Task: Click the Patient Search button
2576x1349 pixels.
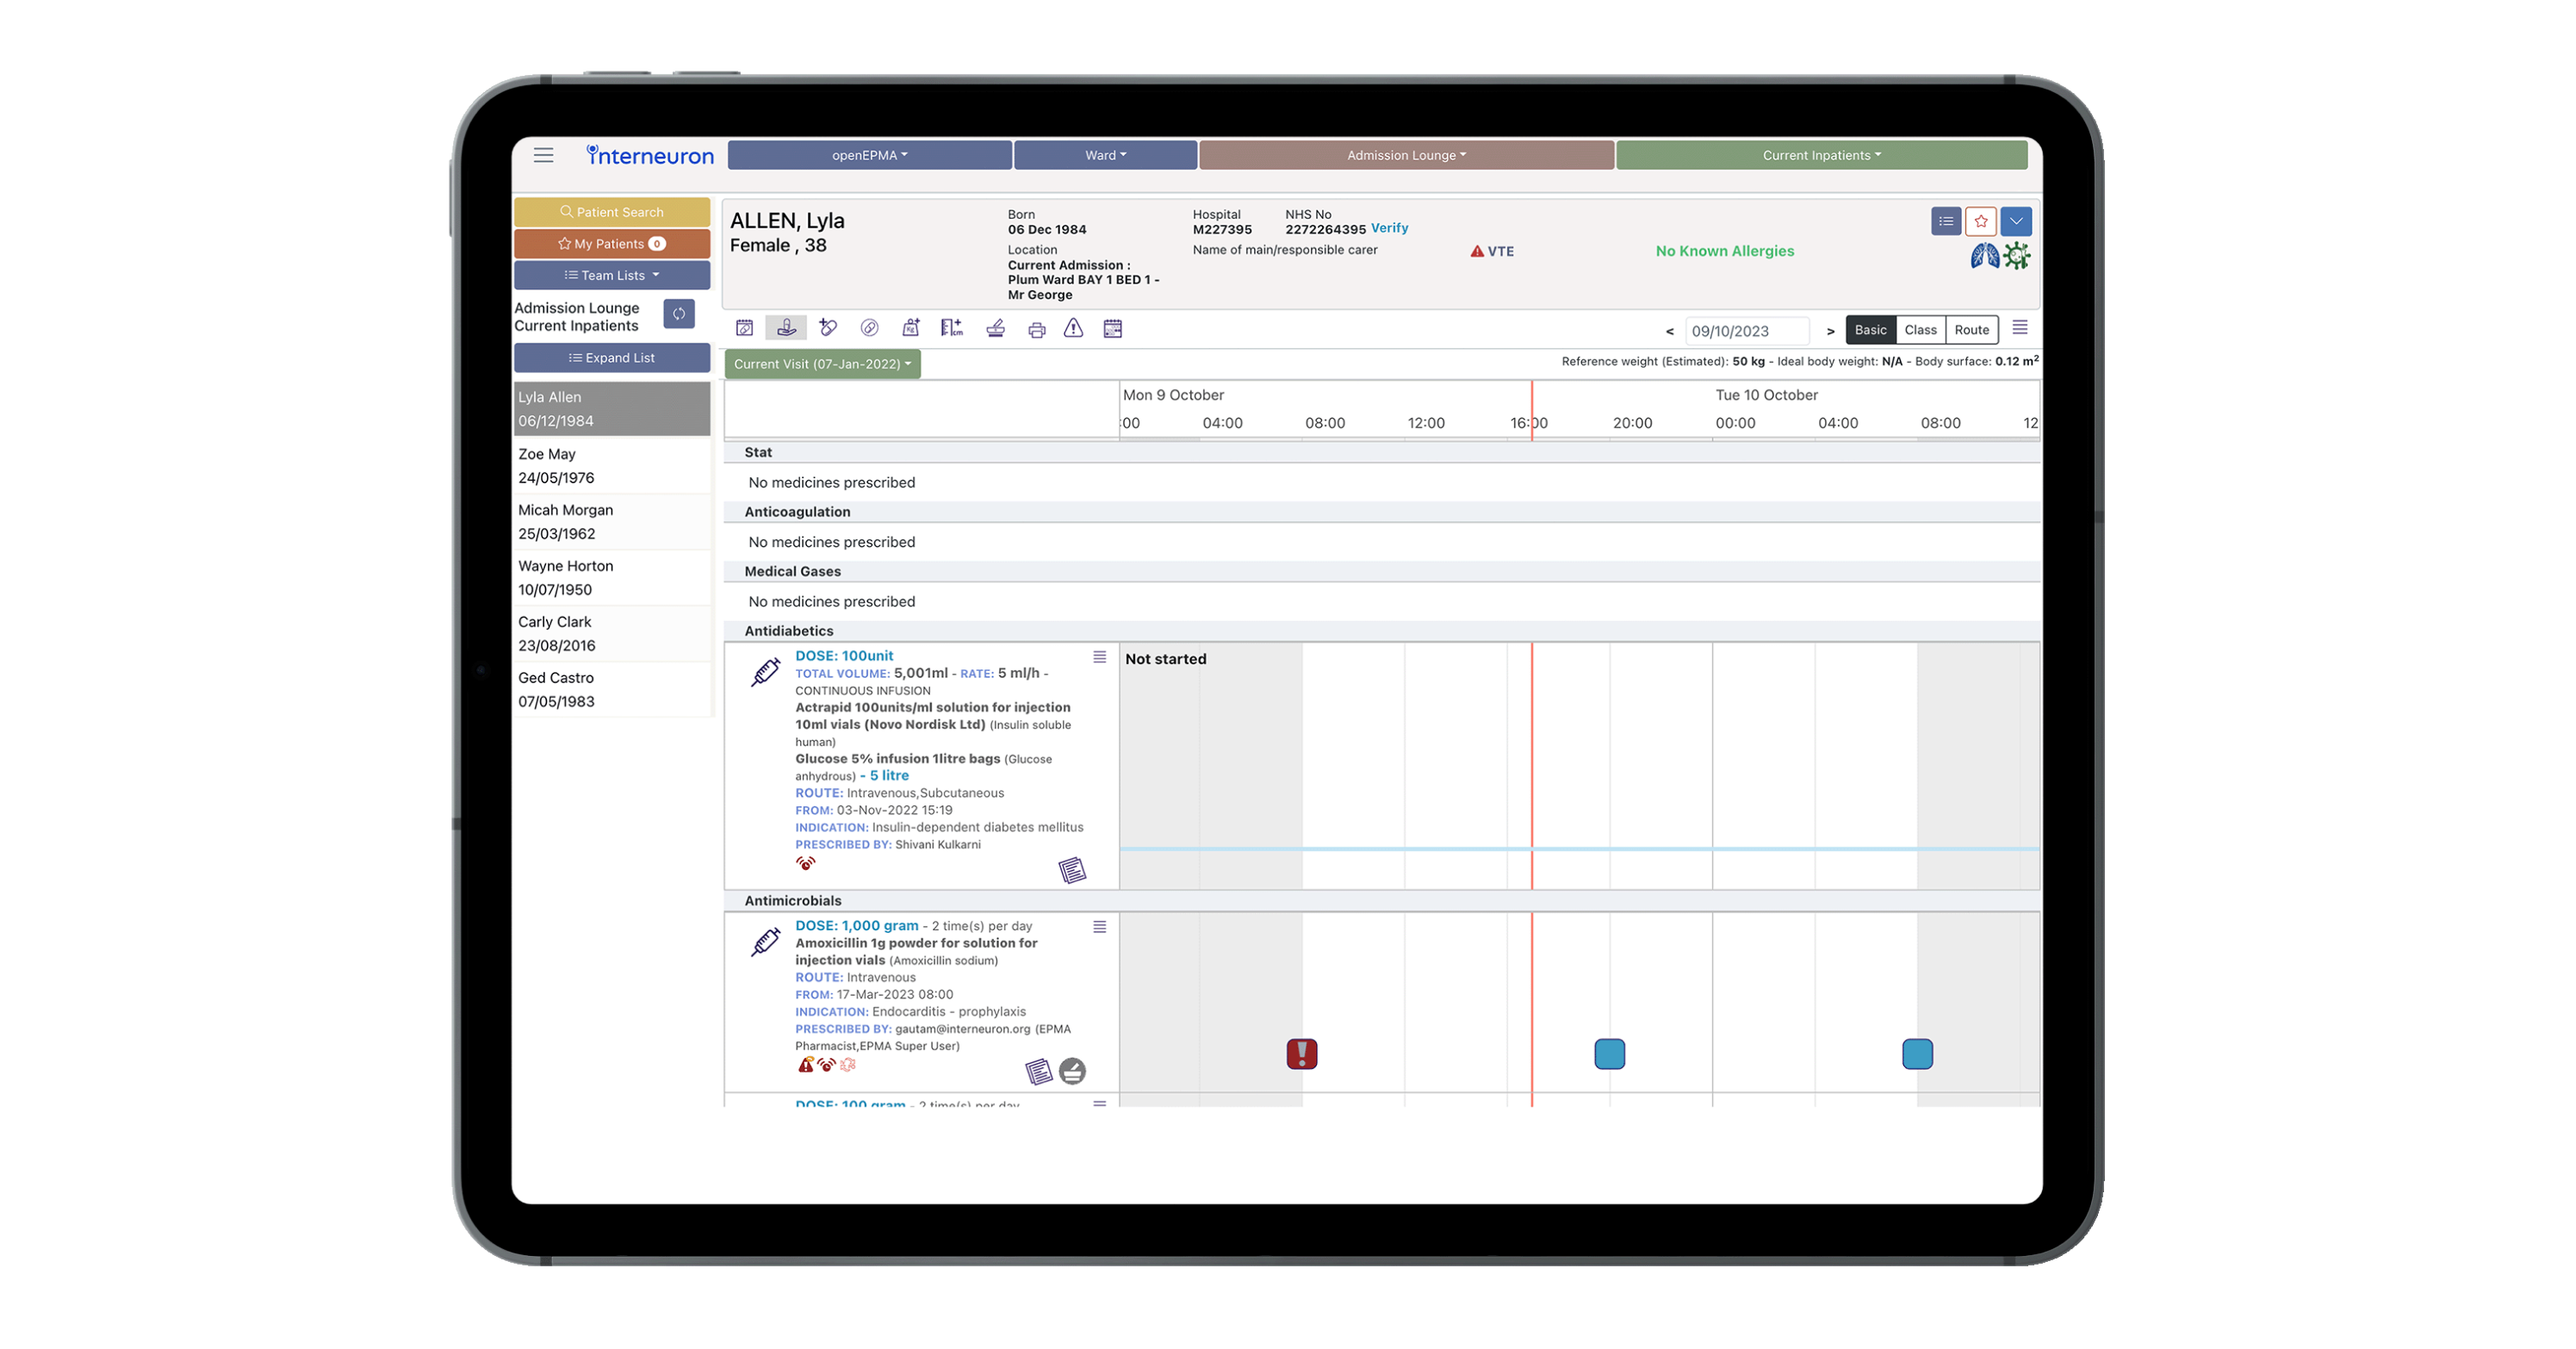Action: (612, 212)
